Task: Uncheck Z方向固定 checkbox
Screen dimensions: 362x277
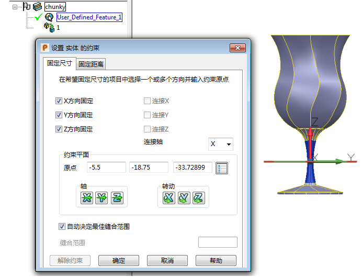Action: point(59,129)
